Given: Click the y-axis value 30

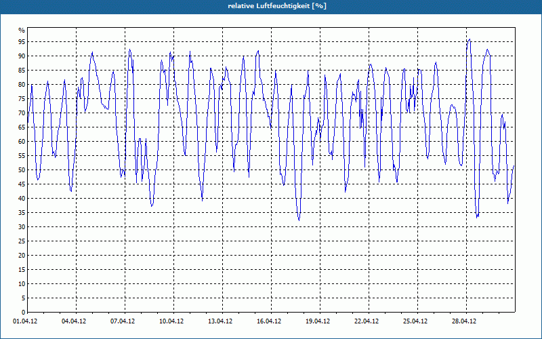Looking at the screenshot, I should coord(22,227).
